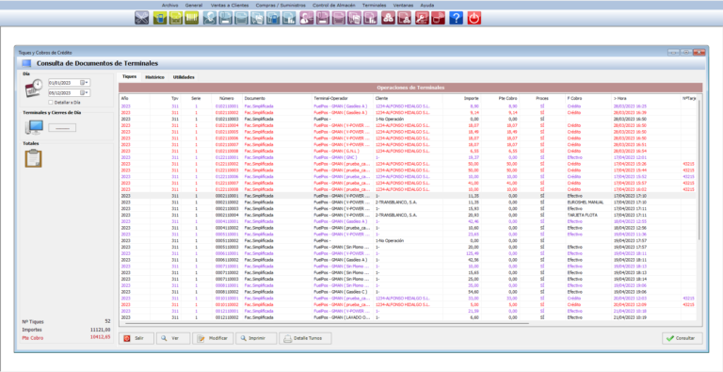Click the teal fuel pump toolbar icon
The width and height of the screenshot is (723, 372).
point(273,18)
